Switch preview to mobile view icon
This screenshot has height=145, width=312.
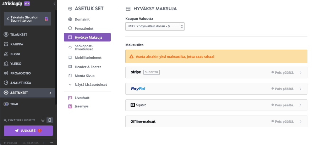50,120
